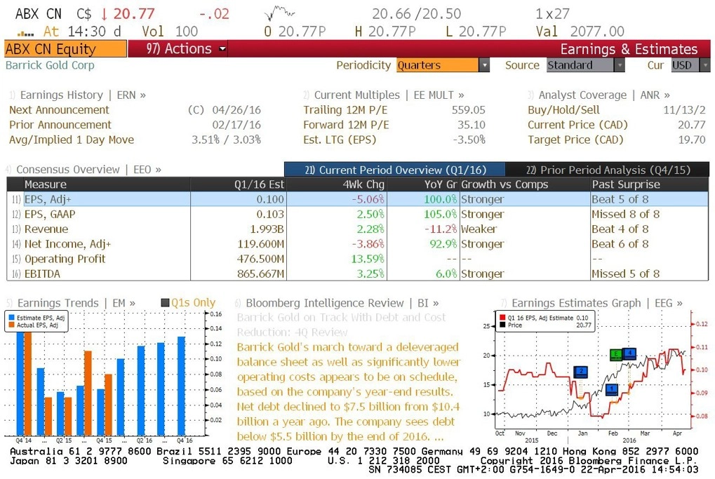Click the black Price legend swatch
Image resolution: width=715 pixels, height=479 pixels.
pos(502,325)
